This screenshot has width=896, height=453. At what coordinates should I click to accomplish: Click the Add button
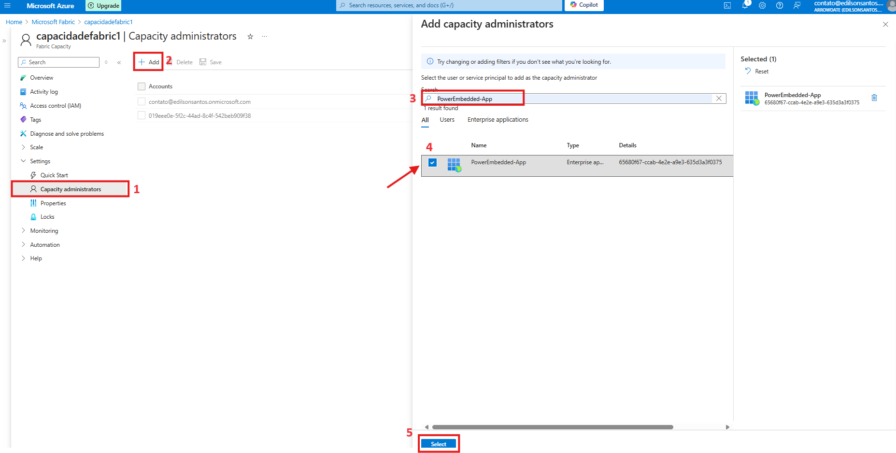click(149, 62)
